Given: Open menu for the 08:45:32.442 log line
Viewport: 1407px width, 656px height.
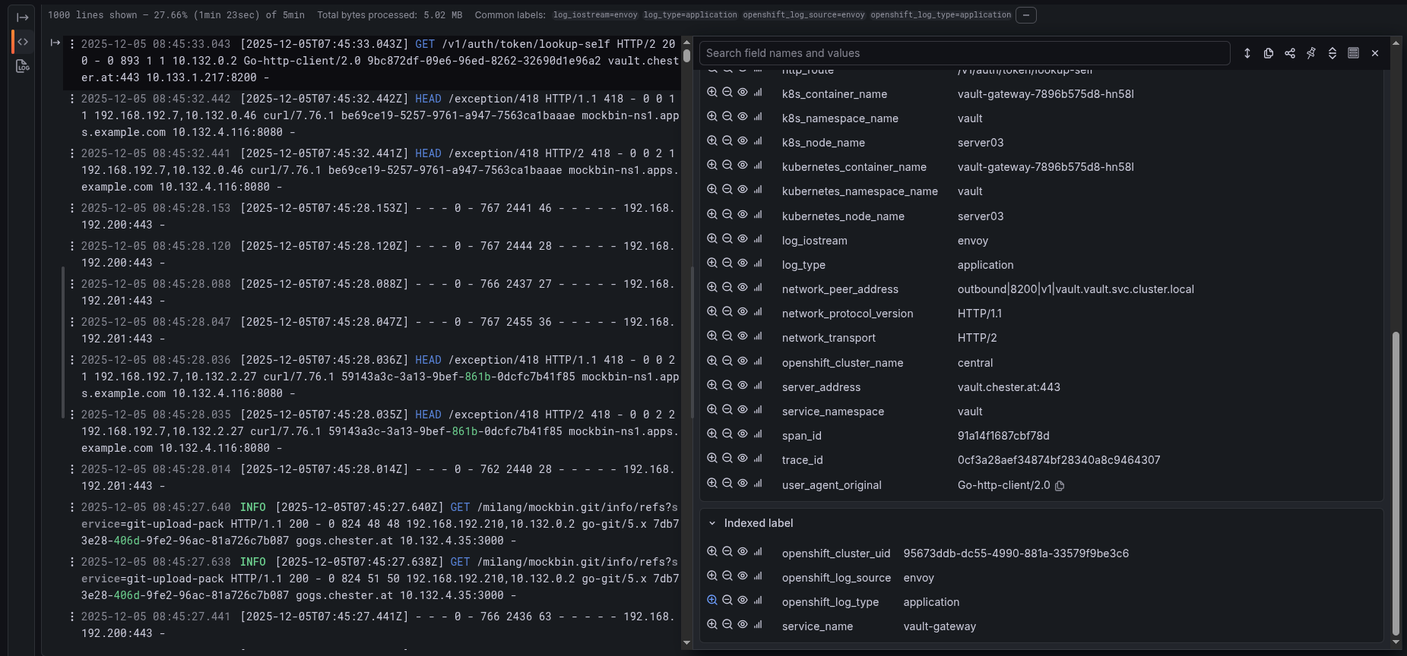Looking at the screenshot, I should pyautogui.click(x=72, y=99).
